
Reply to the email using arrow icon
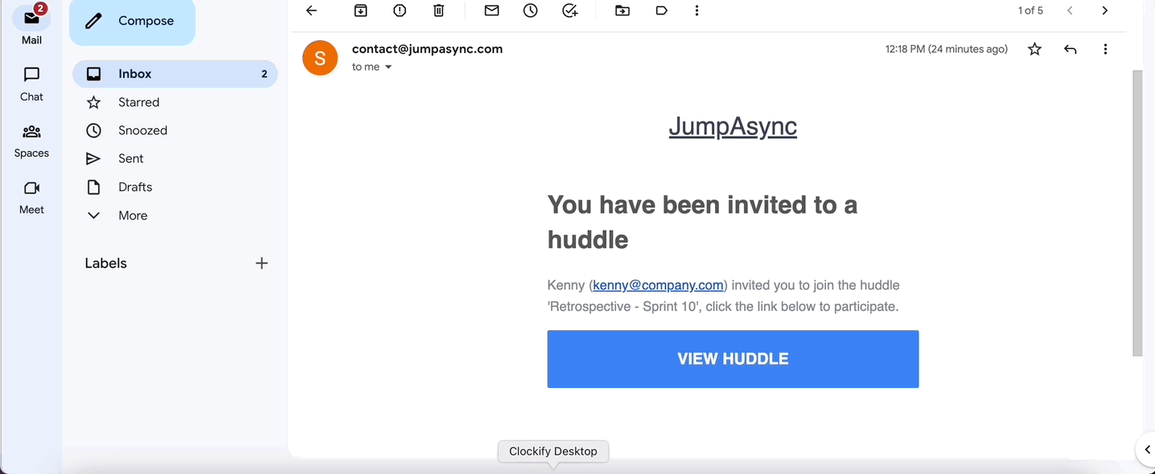(1070, 49)
